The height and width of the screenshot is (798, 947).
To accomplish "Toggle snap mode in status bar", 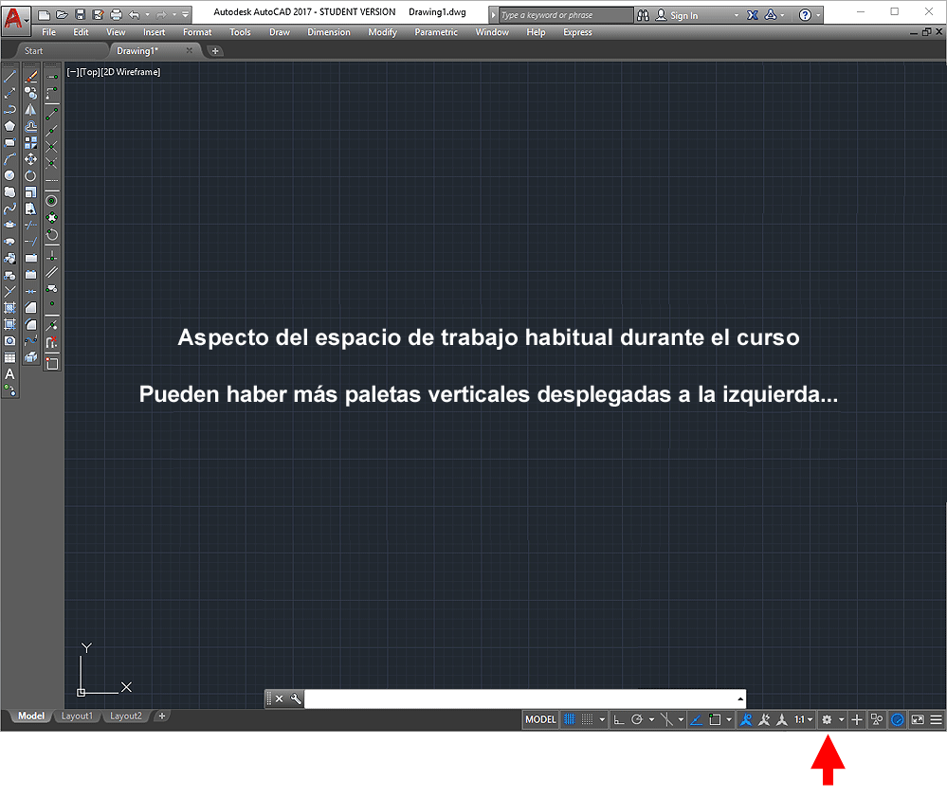I will pyautogui.click(x=587, y=719).
